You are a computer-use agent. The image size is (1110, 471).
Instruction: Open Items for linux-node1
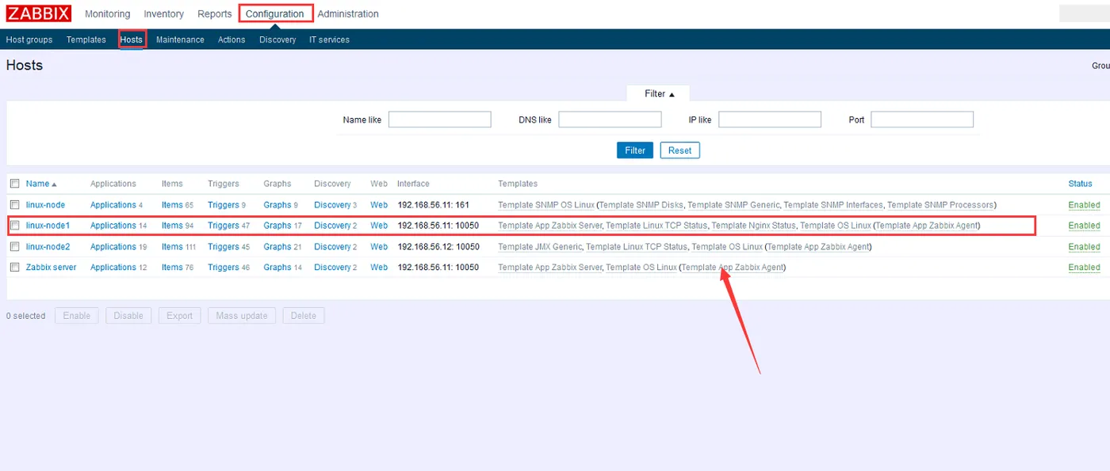tap(172, 226)
